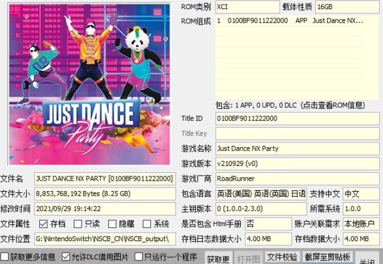Click the empty Title Key field
Viewport: 383px width, 264px height.
(x=298, y=133)
